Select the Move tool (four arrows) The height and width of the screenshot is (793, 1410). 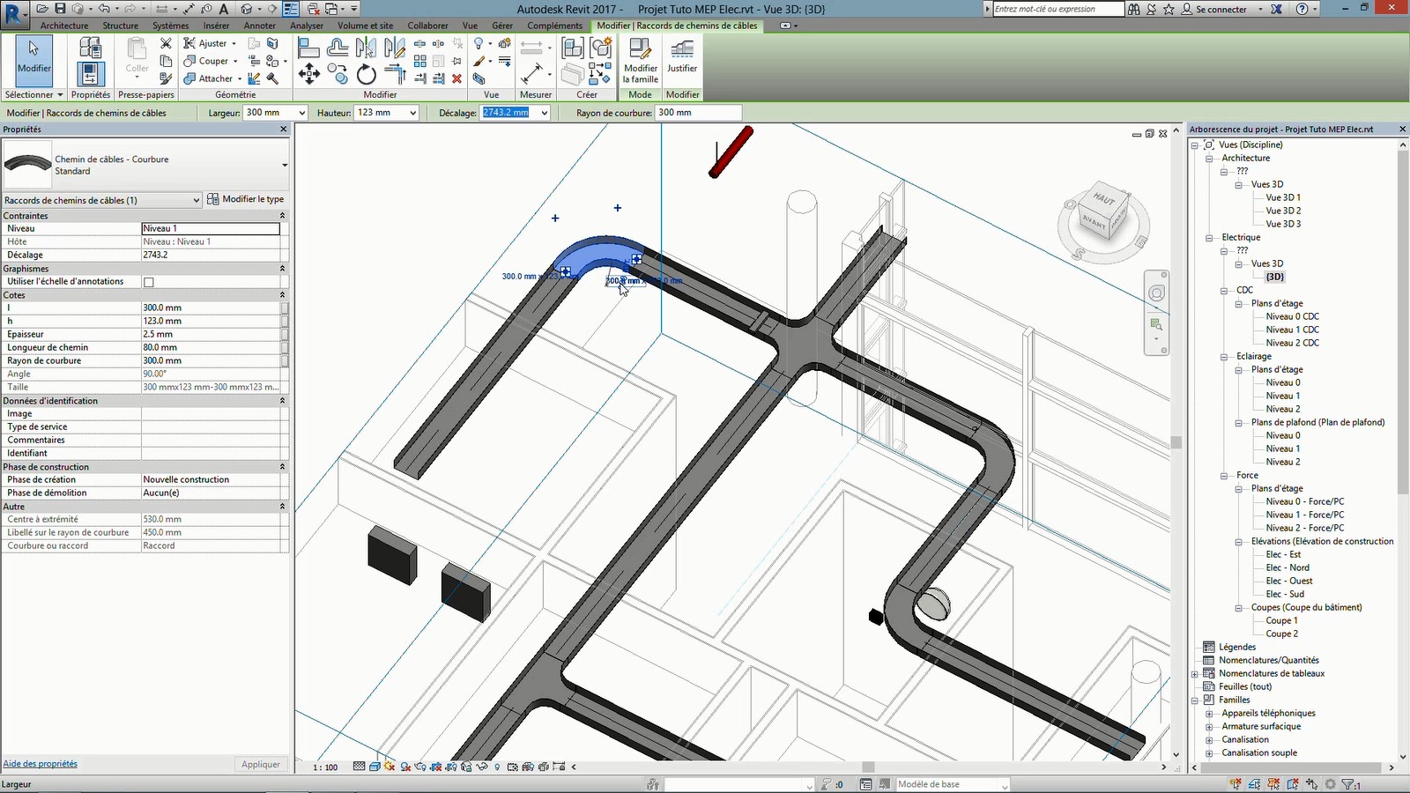[x=309, y=74]
